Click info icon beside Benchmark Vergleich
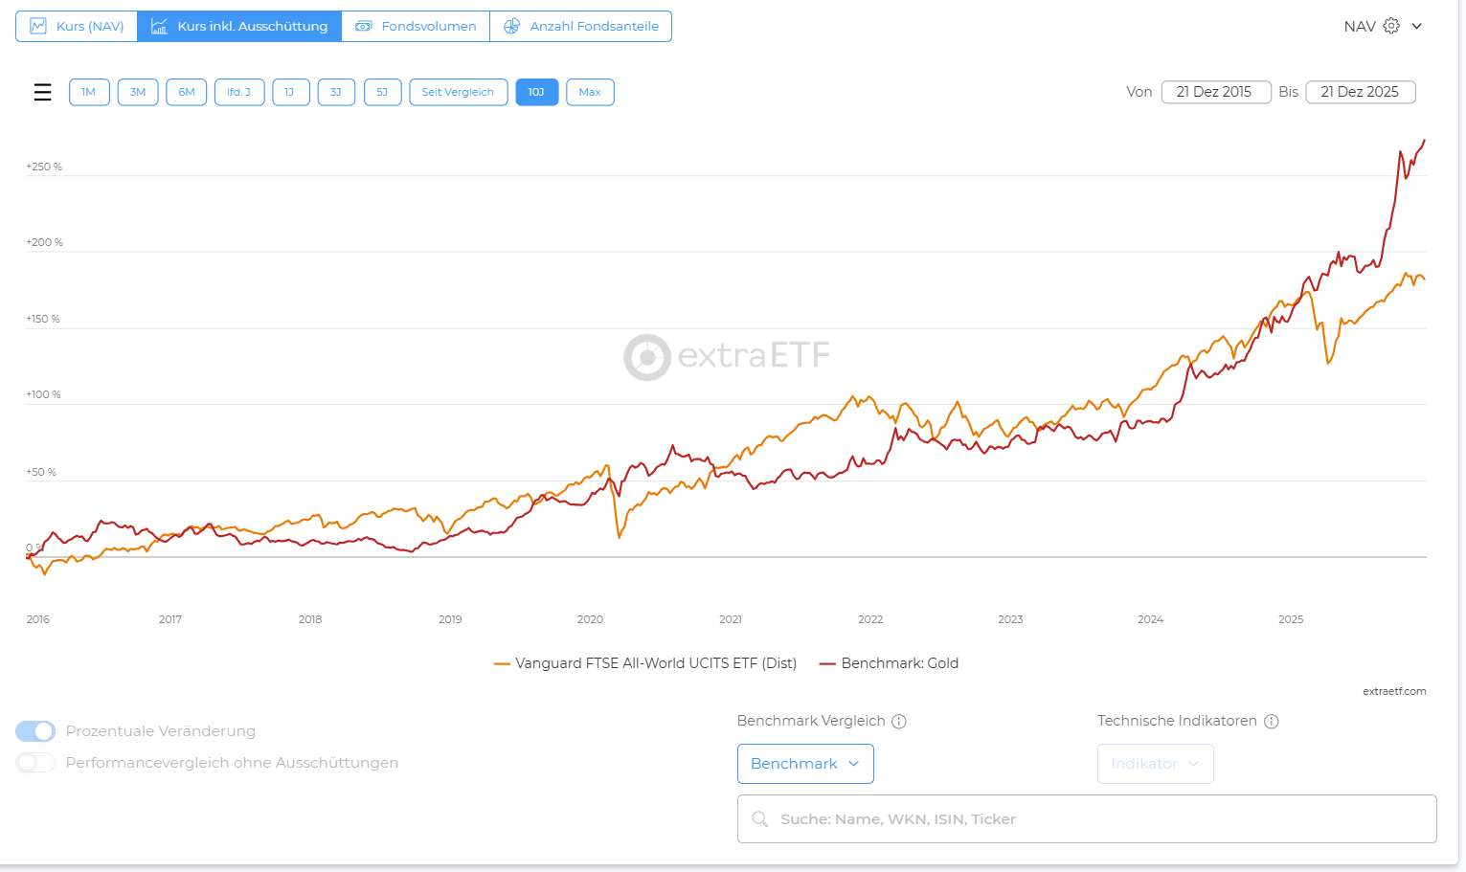This screenshot has width=1466, height=872. pyautogui.click(x=899, y=722)
